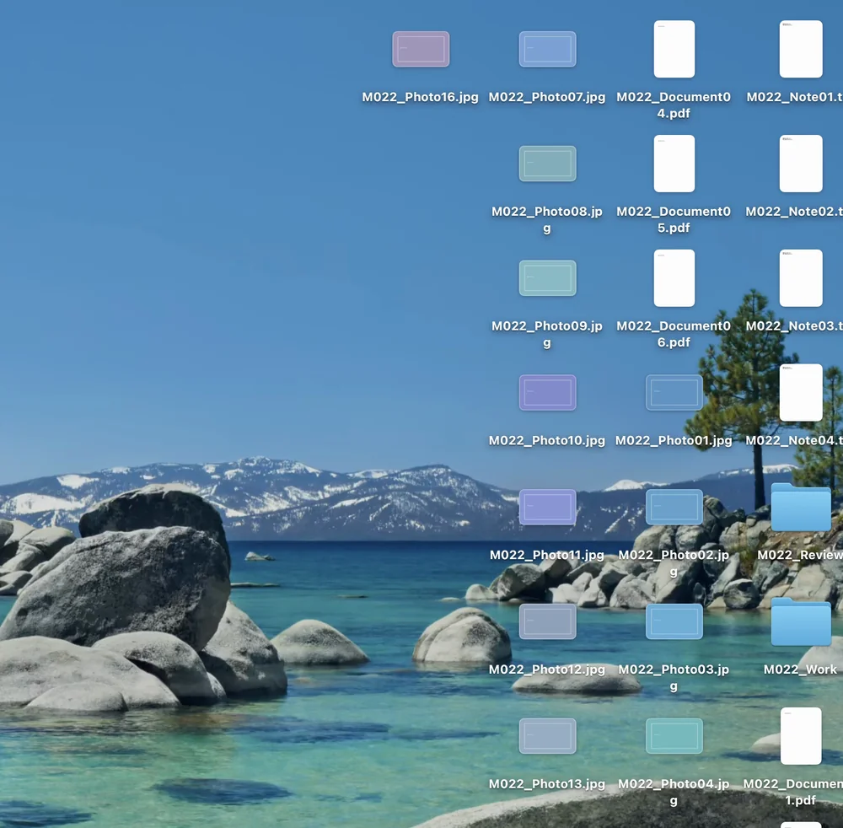Click the M022_Photo16.jpg filename label
This screenshot has width=843, height=828.
coord(421,97)
